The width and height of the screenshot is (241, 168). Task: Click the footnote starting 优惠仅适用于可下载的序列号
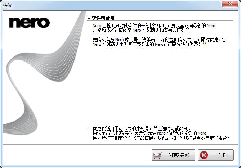(x=161, y=133)
